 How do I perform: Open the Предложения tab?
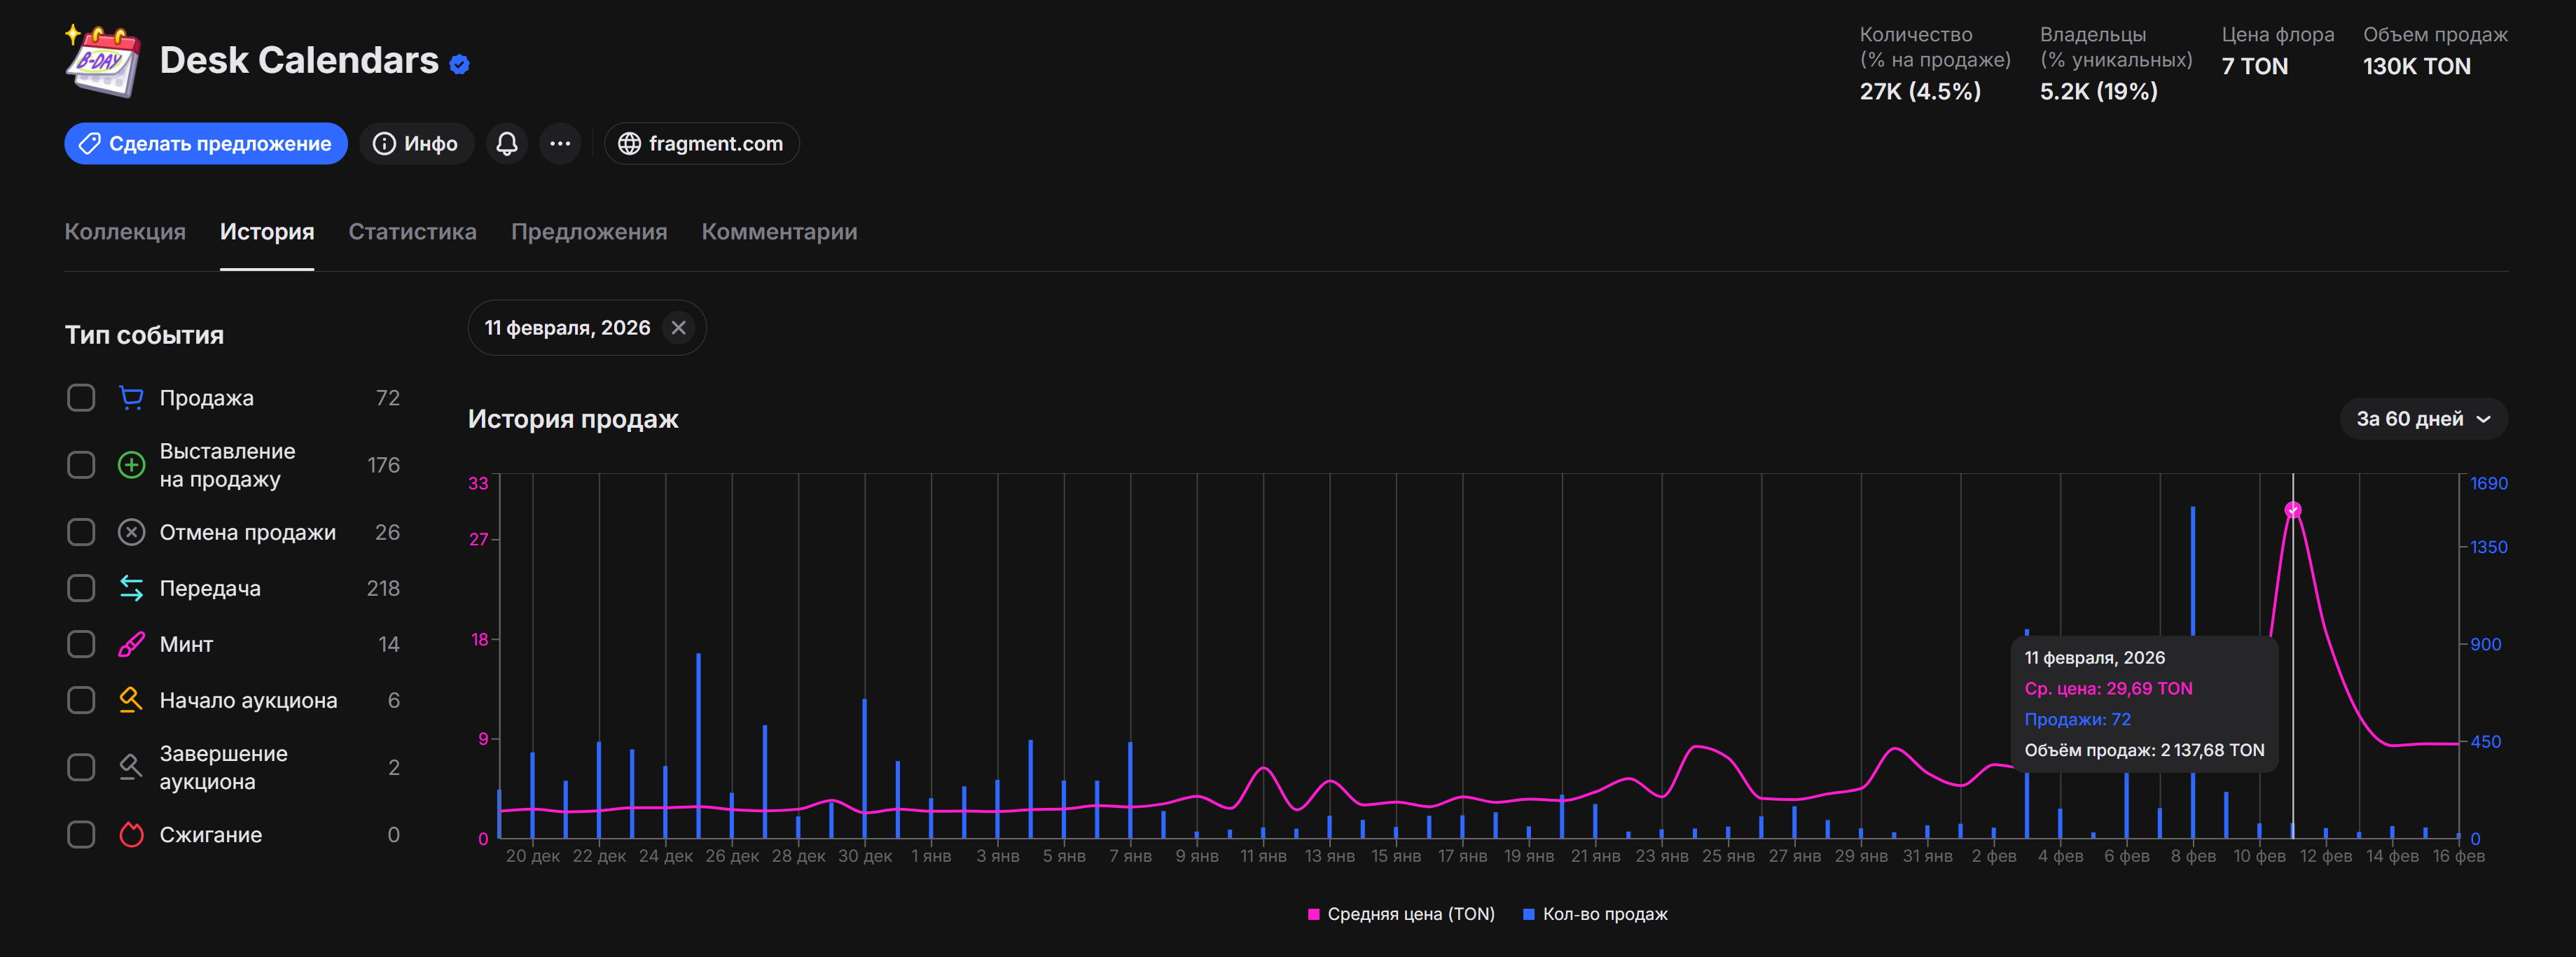(588, 232)
